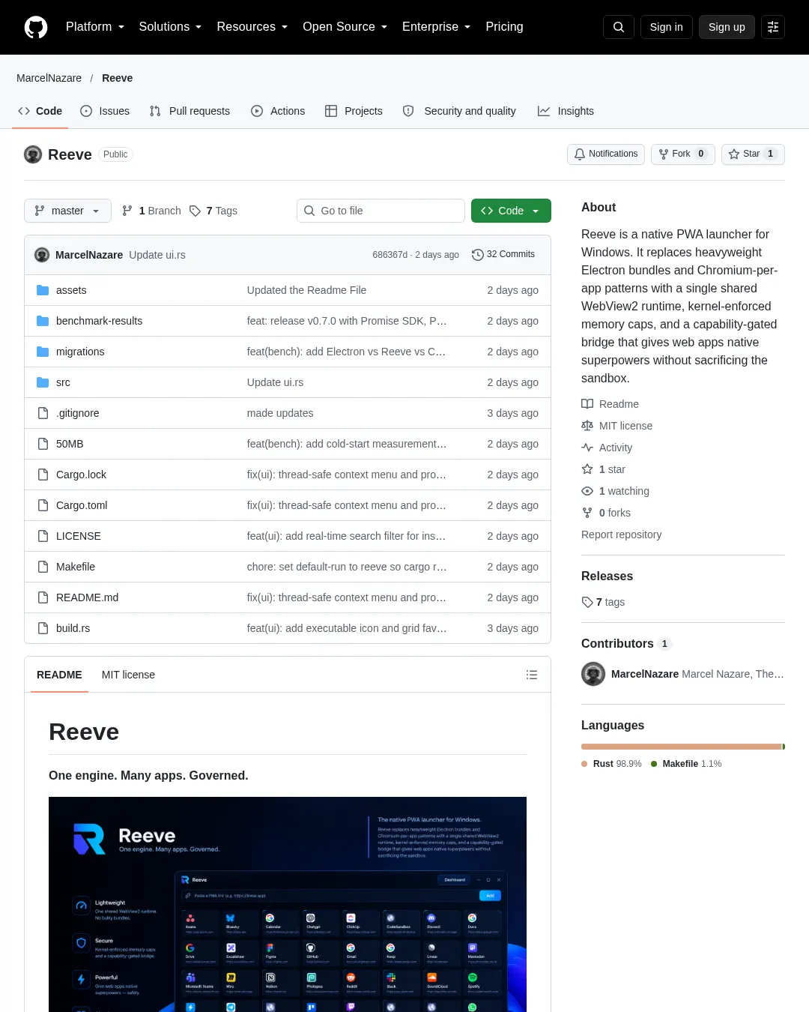Open the 1 star link in About

click(x=604, y=469)
